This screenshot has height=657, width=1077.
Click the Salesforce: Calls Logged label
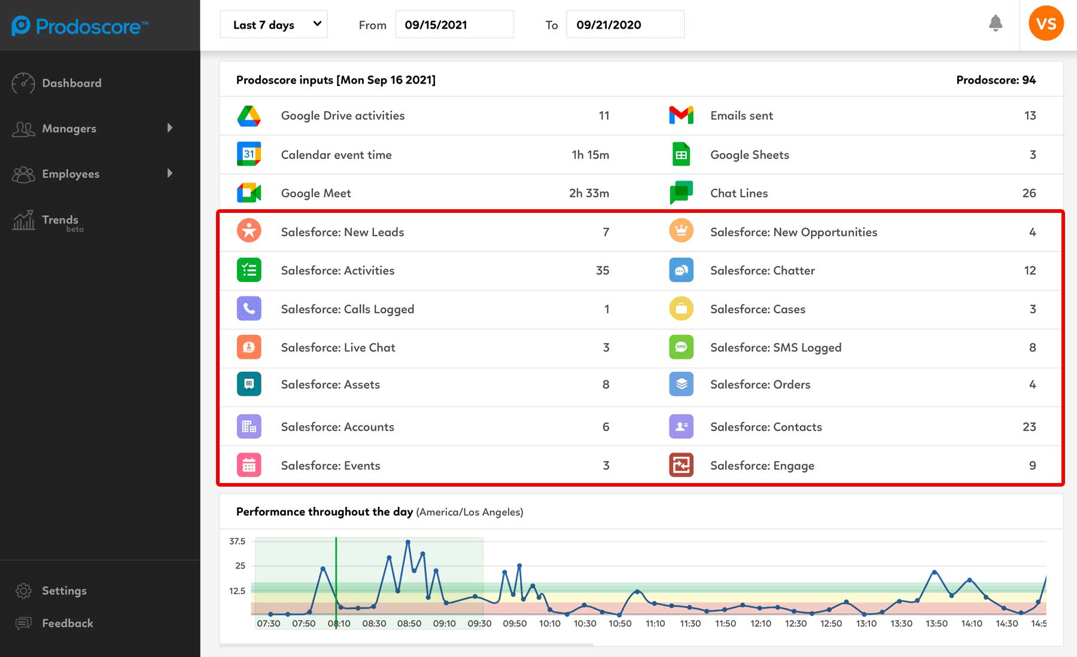click(348, 309)
